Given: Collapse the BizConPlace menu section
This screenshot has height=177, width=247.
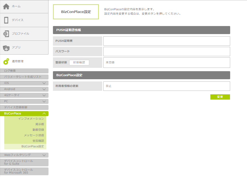Looking at the screenshot, I should [44, 114].
